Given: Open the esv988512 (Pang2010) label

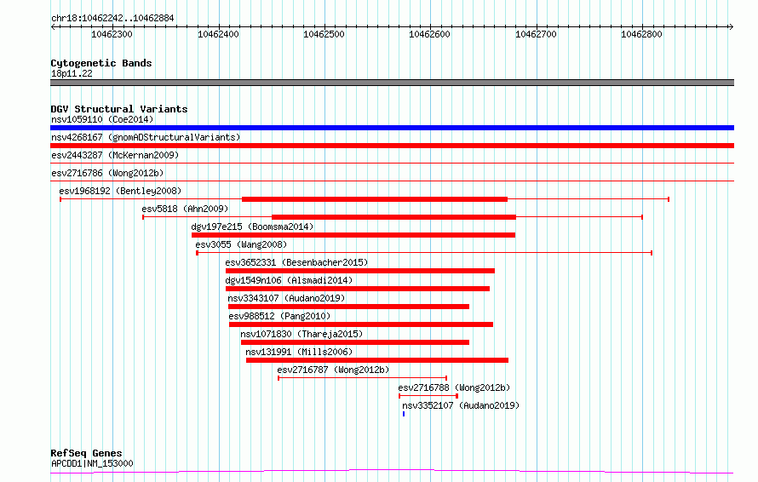Looking at the screenshot, I should (279, 316).
